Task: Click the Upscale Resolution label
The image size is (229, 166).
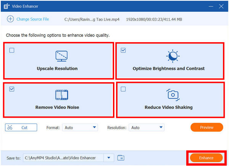Action: point(57,69)
